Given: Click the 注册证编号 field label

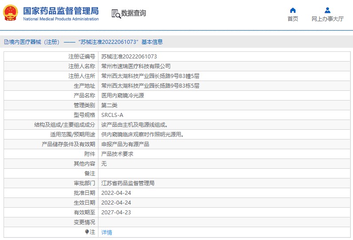Looking at the screenshot, I should point(82,57).
